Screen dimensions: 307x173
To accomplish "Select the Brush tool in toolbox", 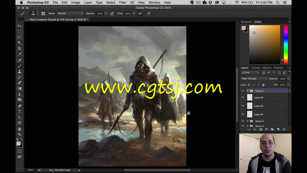I will pos(20,66).
